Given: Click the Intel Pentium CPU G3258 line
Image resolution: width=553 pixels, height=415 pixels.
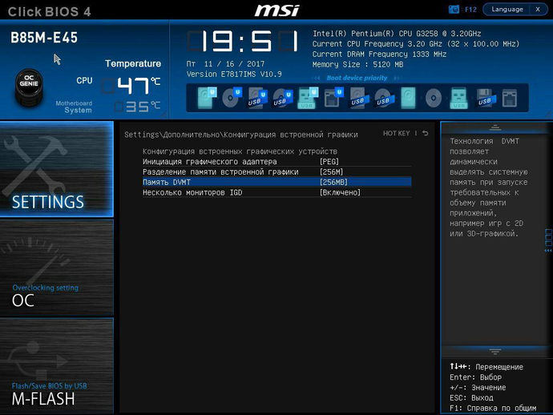Looking at the screenshot, I should coord(397,34).
